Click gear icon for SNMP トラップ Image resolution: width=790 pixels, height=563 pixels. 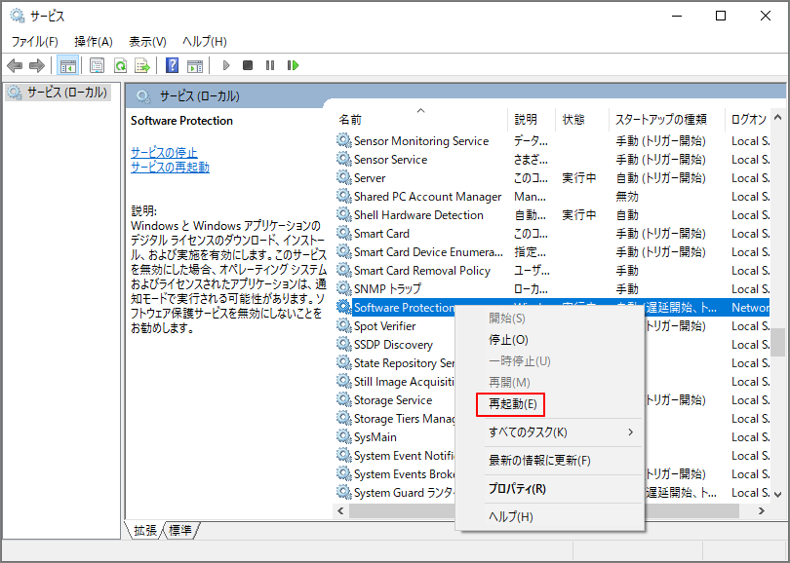(x=344, y=288)
